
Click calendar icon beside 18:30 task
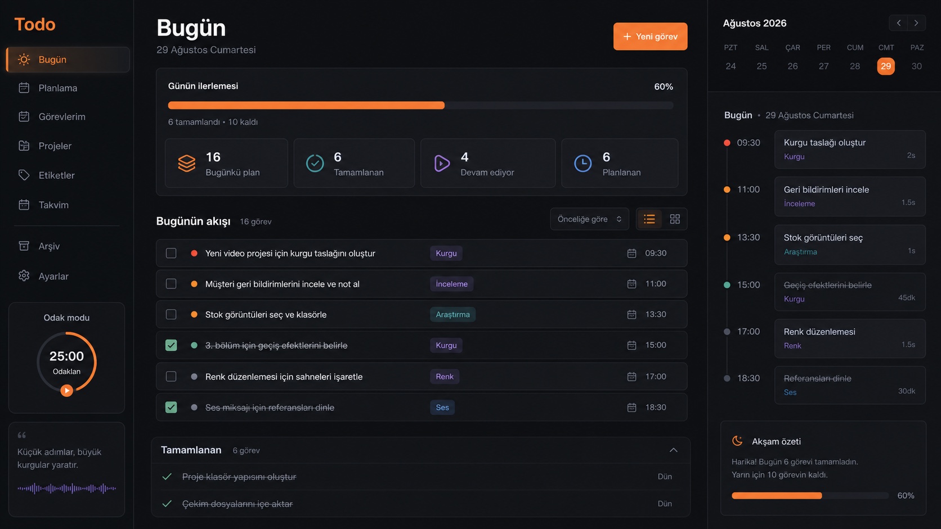pos(631,408)
